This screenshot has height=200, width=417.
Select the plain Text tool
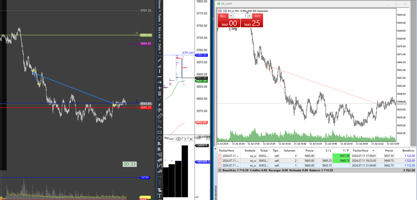(x=160, y=196)
